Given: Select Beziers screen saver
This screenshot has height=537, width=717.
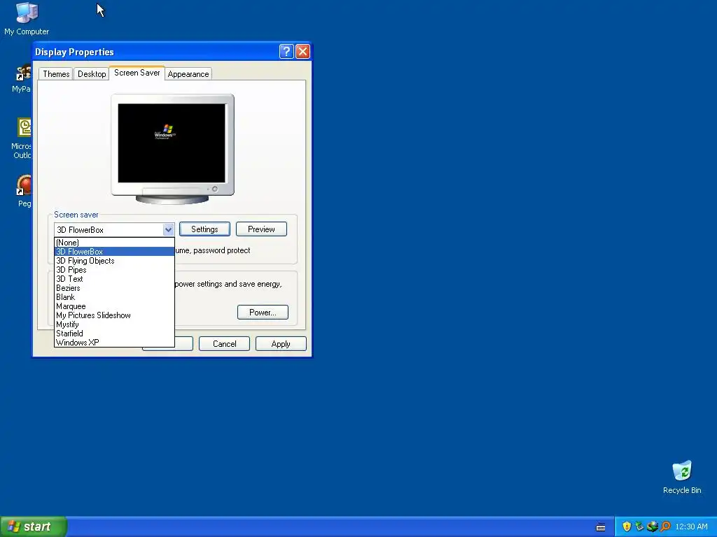Looking at the screenshot, I should pyautogui.click(x=114, y=288).
